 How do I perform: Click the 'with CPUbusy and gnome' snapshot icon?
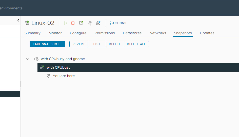tap(36, 59)
